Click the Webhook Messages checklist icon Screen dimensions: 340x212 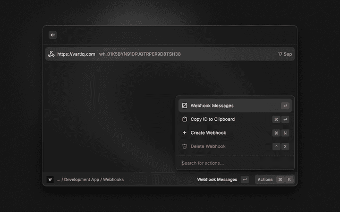coord(184,105)
